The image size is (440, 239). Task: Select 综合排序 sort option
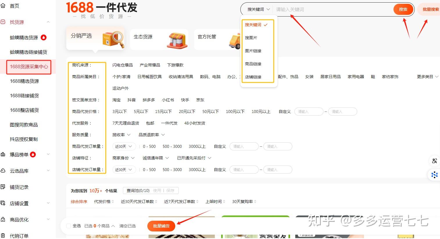click(x=79, y=202)
